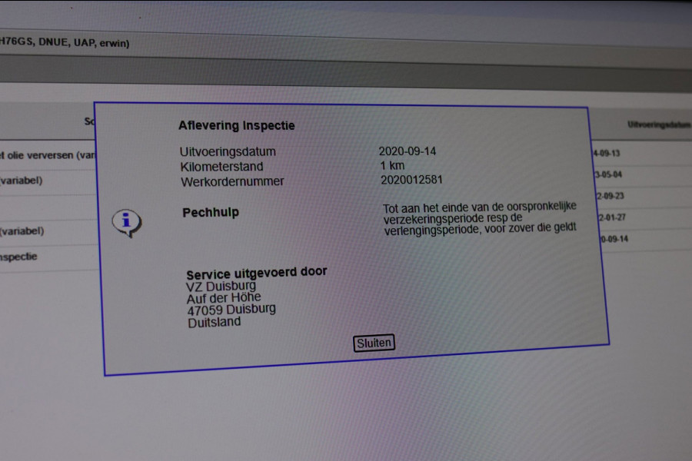This screenshot has width=692, height=461.
Task: Click the 'Kilometerstand' label
Action: pos(221,167)
